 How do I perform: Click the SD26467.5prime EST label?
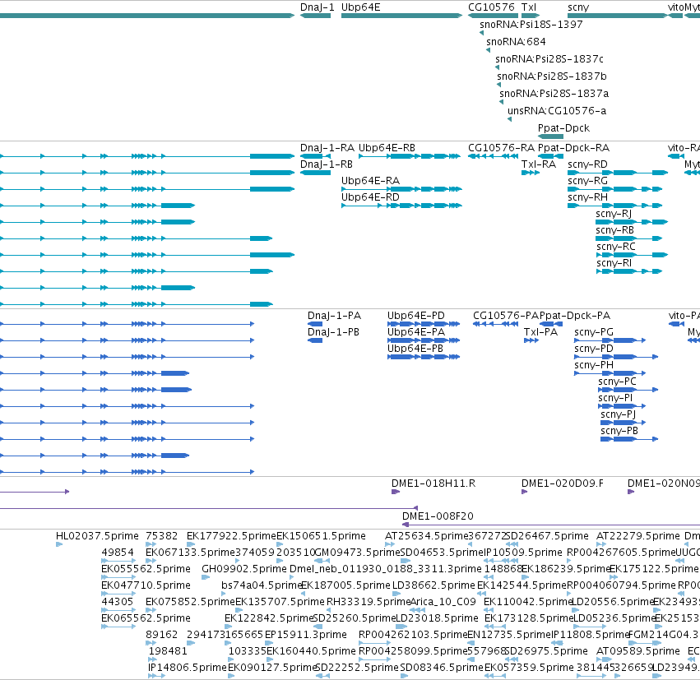(546, 536)
